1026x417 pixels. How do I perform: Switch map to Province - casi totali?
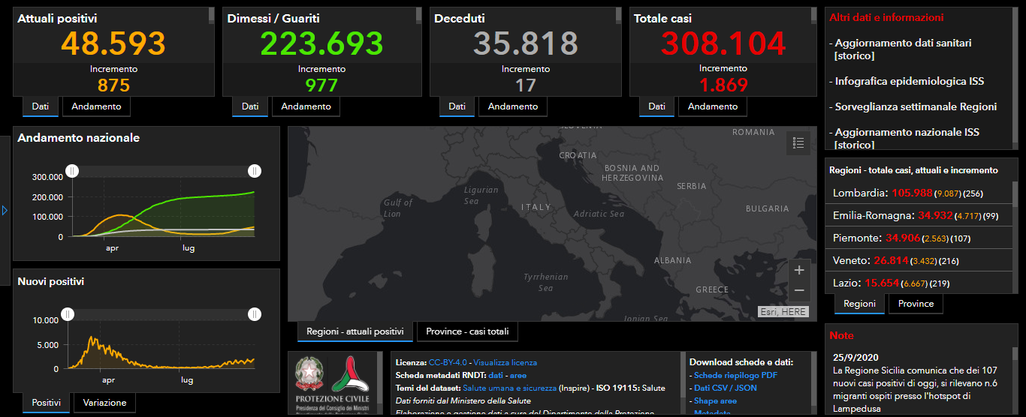coord(467,331)
